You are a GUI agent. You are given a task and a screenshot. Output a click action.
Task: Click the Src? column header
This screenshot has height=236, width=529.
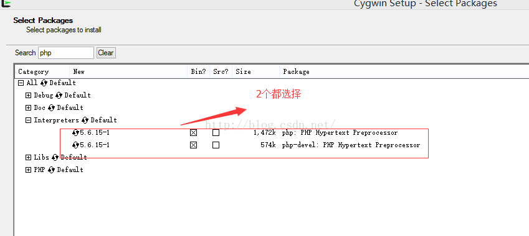[x=221, y=71]
